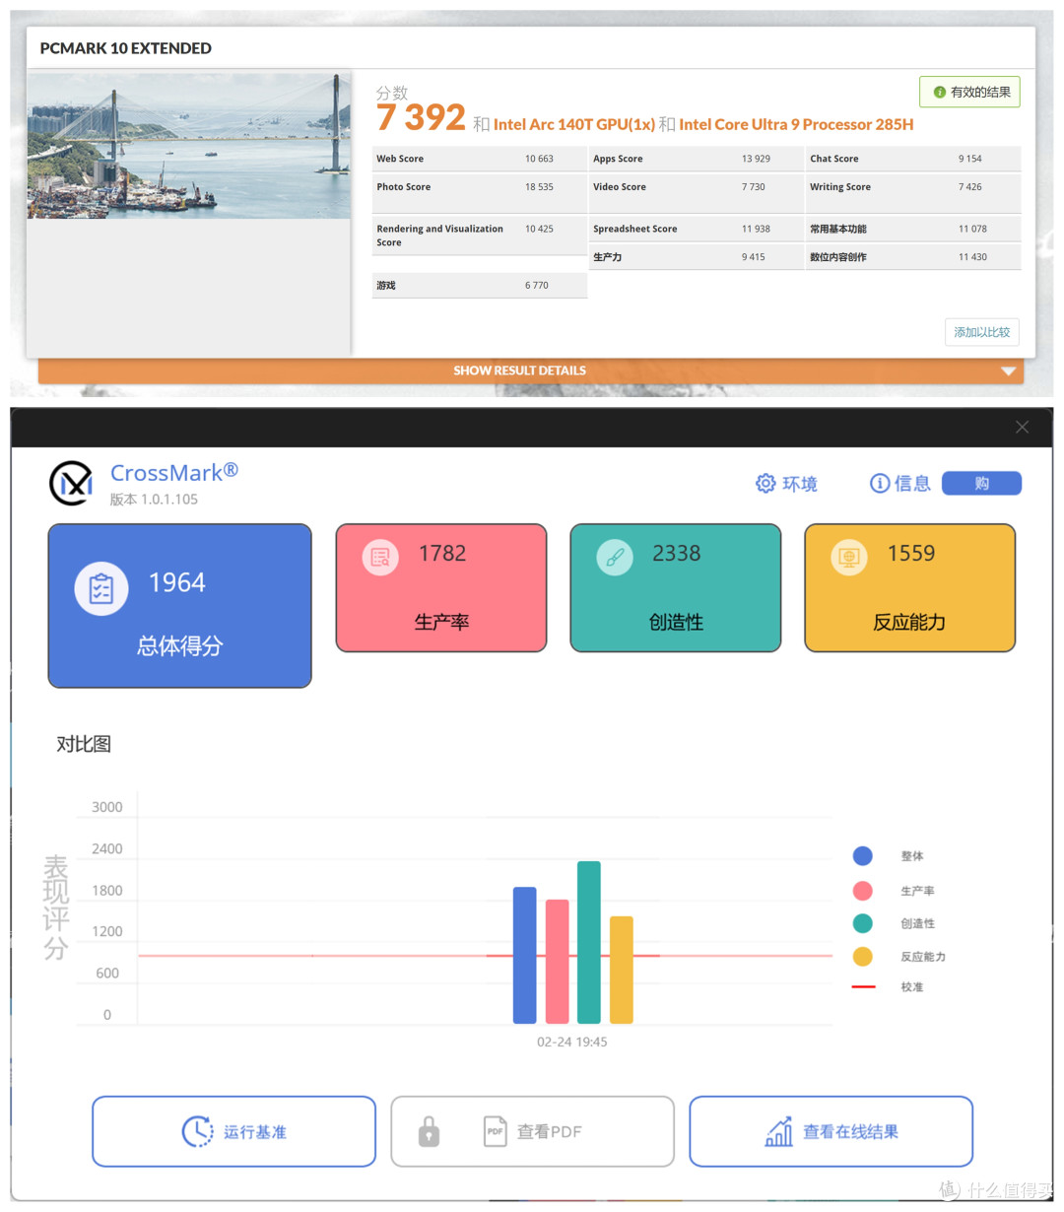
Task: Click the Chat Score row
Action: pos(913,159)
